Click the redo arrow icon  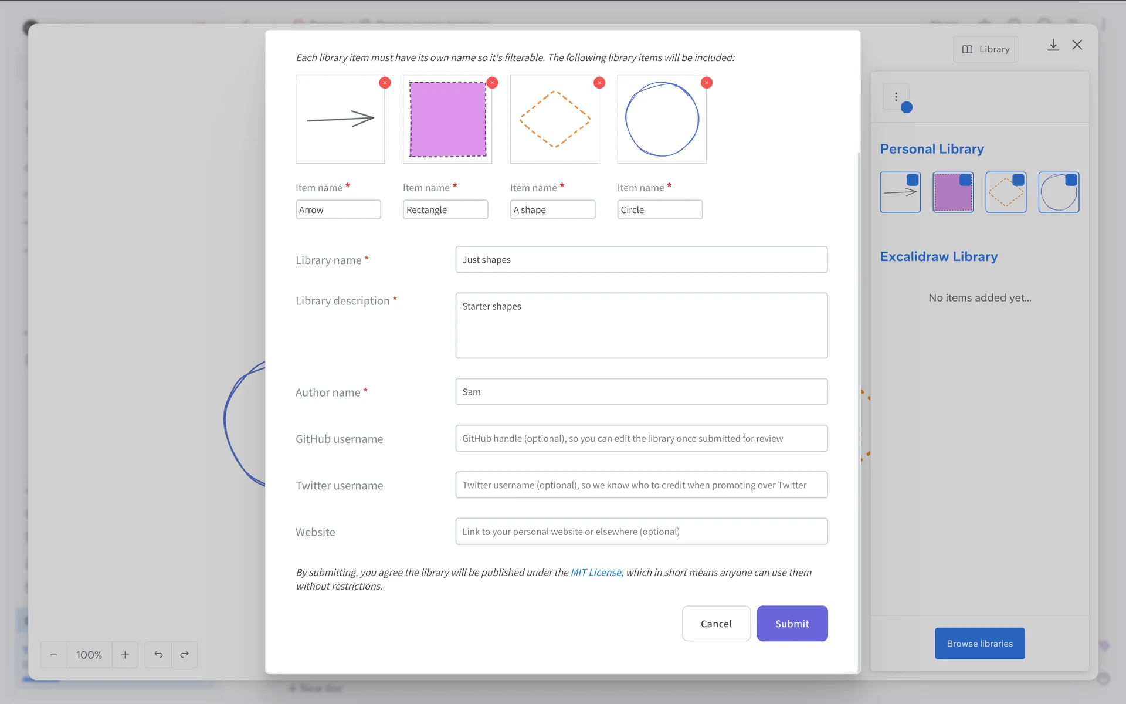coord(184,655)
